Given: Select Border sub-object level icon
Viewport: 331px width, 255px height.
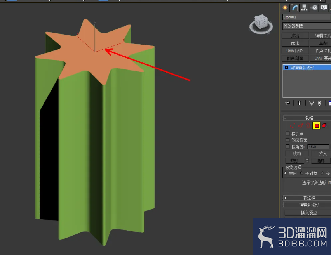Looking at the screenshot, I should click(x=308, y=126).
